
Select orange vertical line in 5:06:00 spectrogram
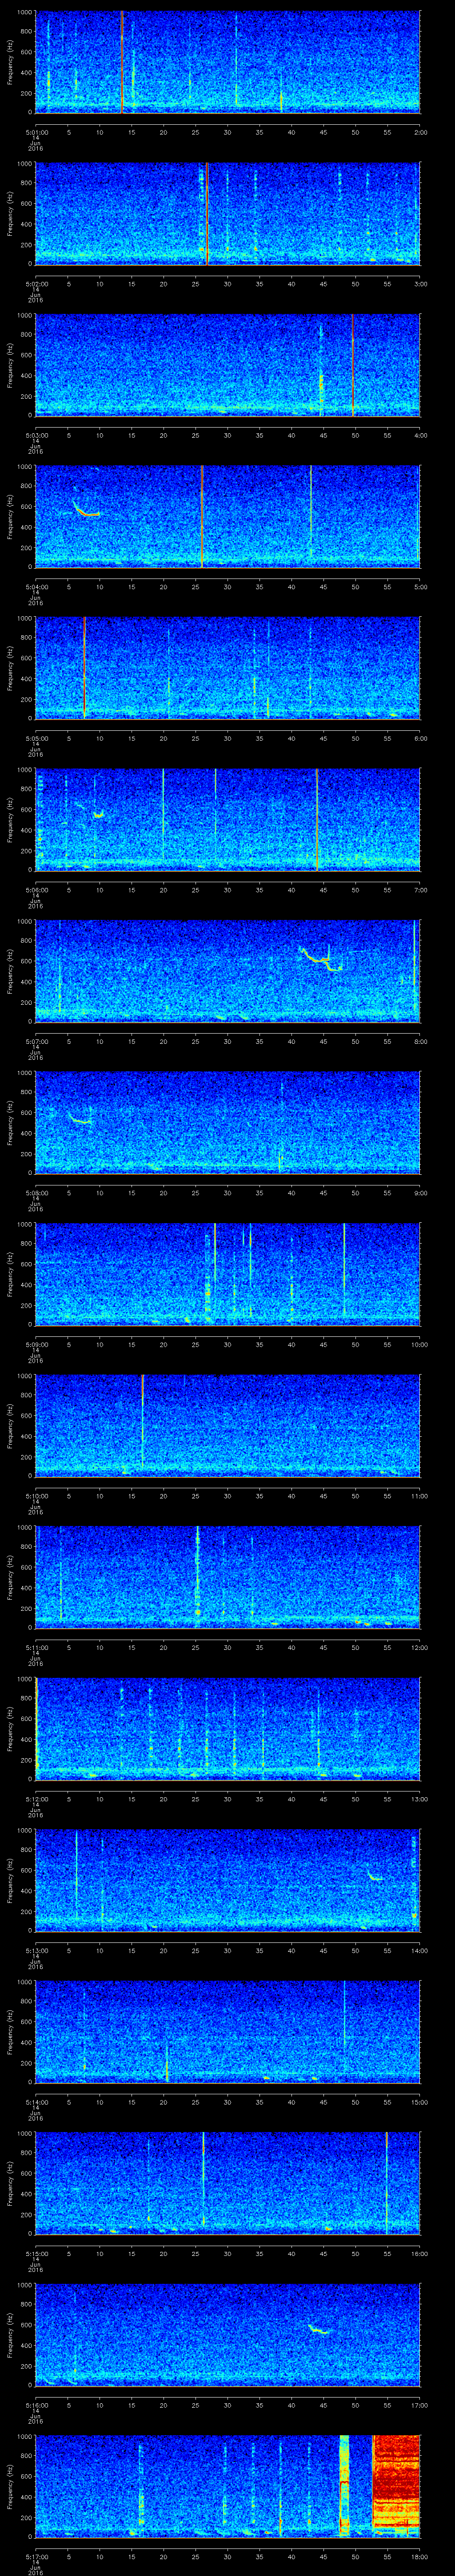317,819
